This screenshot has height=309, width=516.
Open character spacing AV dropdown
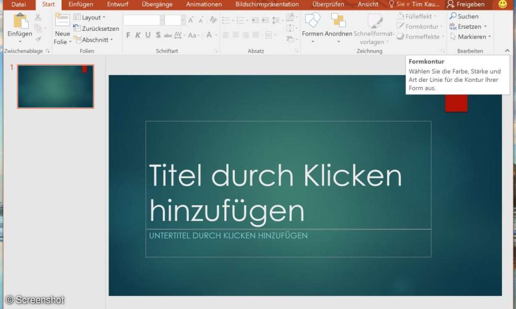click(x=179, y=35)
